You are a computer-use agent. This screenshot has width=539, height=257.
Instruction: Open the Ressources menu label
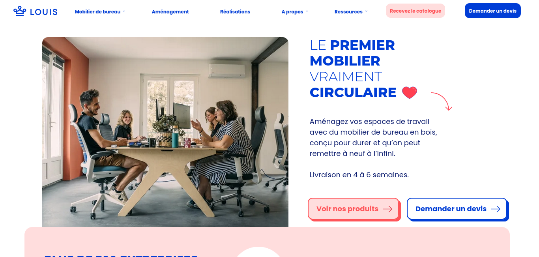coord(348,12)
